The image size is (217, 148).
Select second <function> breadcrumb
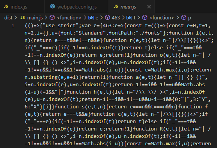[x=162, y=17]
